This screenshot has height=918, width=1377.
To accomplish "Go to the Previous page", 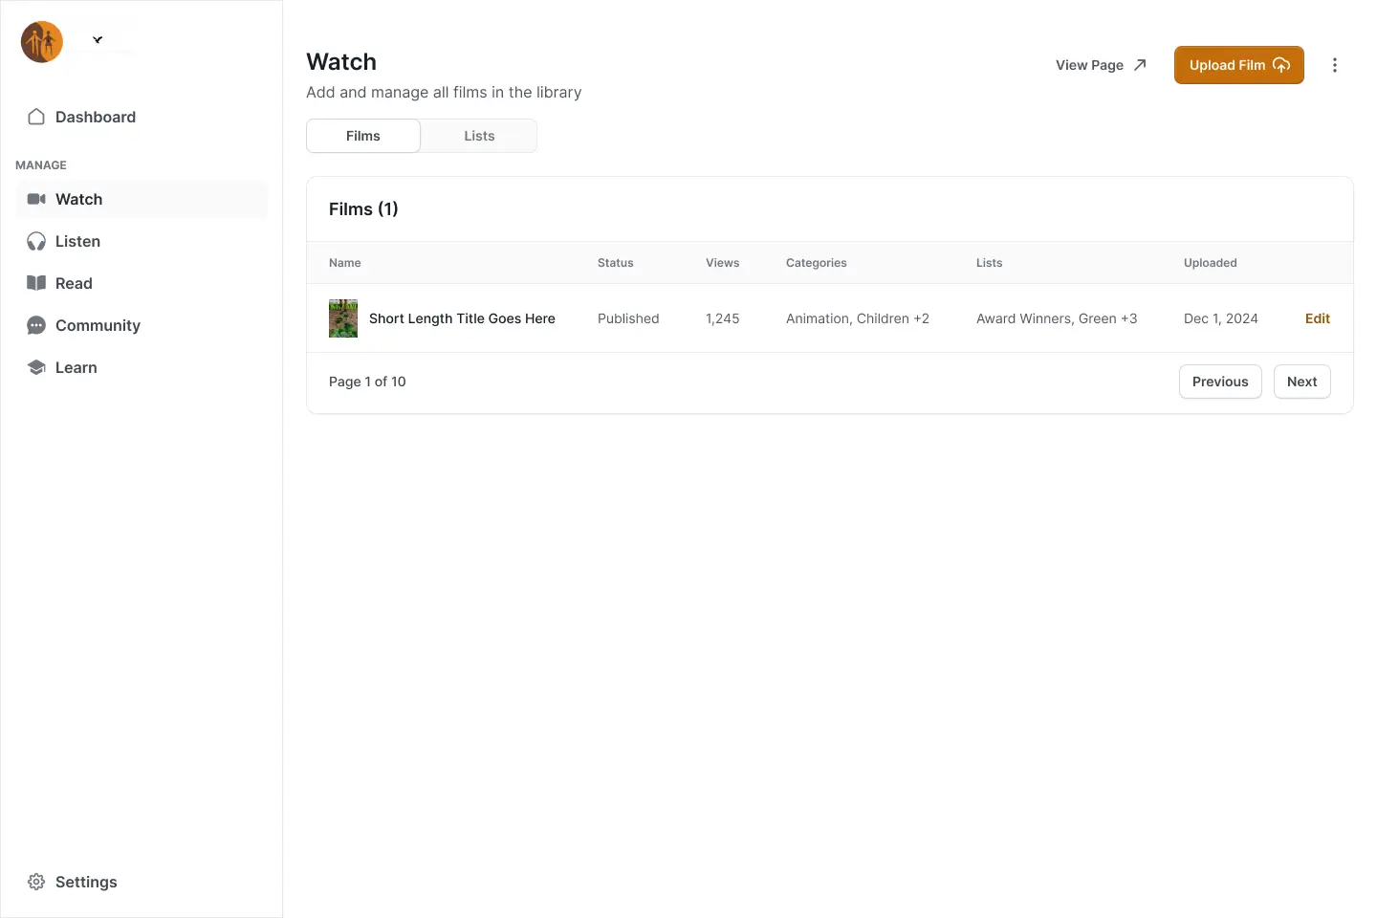I will tap(1219, 382).
